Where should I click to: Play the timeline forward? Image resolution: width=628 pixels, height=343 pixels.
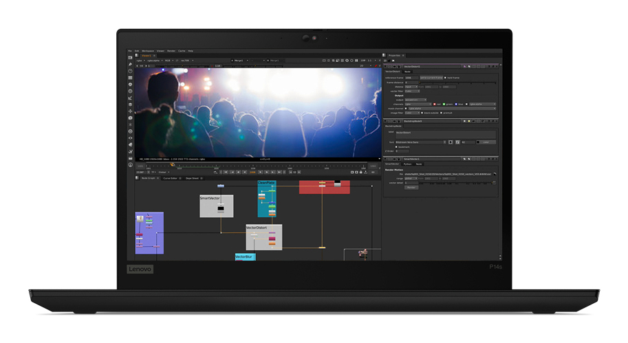(x=260, y=172)
